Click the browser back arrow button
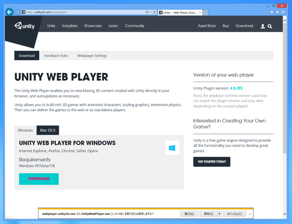 [9, 12]
